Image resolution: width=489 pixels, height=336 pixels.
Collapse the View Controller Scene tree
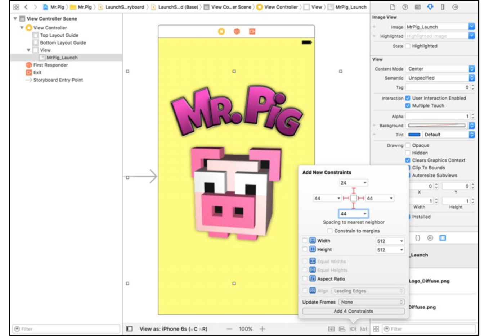tap(15, 18)
